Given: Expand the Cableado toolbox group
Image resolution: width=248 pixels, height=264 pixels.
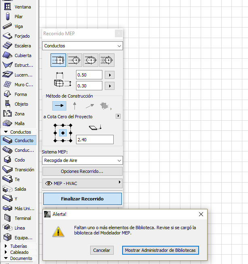Looking at the screenshot, I should point(6,252).
